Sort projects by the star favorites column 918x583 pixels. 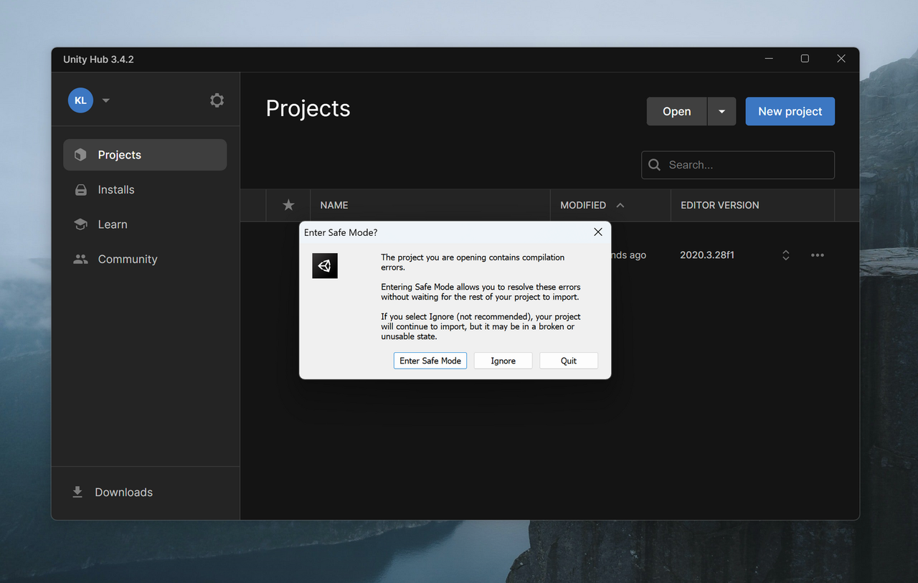[x=288, y=205]
